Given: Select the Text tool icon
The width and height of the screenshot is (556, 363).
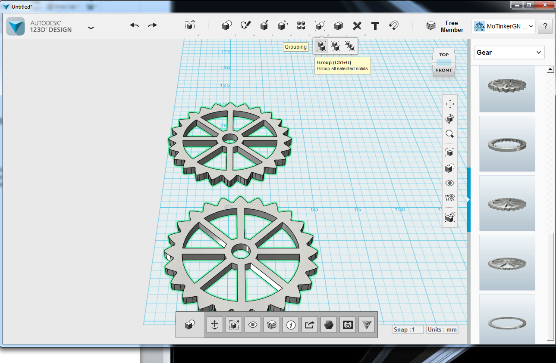Looking at the screenshot, I should click(375, 26).
